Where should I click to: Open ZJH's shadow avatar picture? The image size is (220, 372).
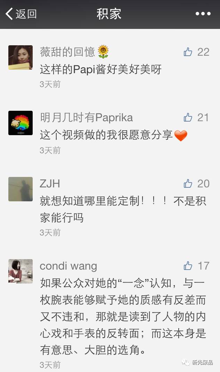coord(21,189)
